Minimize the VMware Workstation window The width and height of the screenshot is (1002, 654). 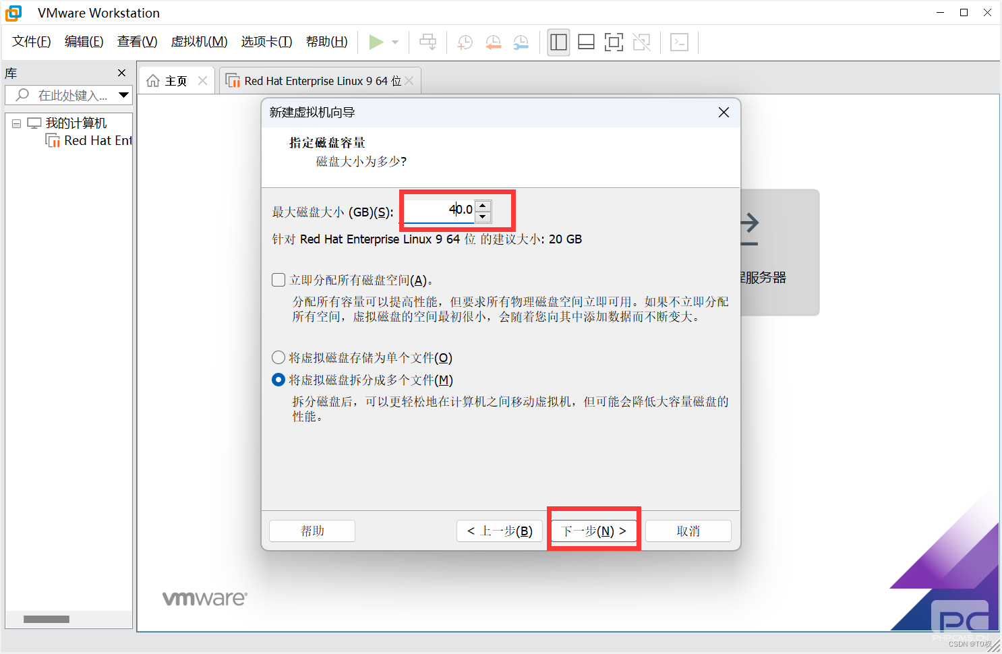coord(940,13)
